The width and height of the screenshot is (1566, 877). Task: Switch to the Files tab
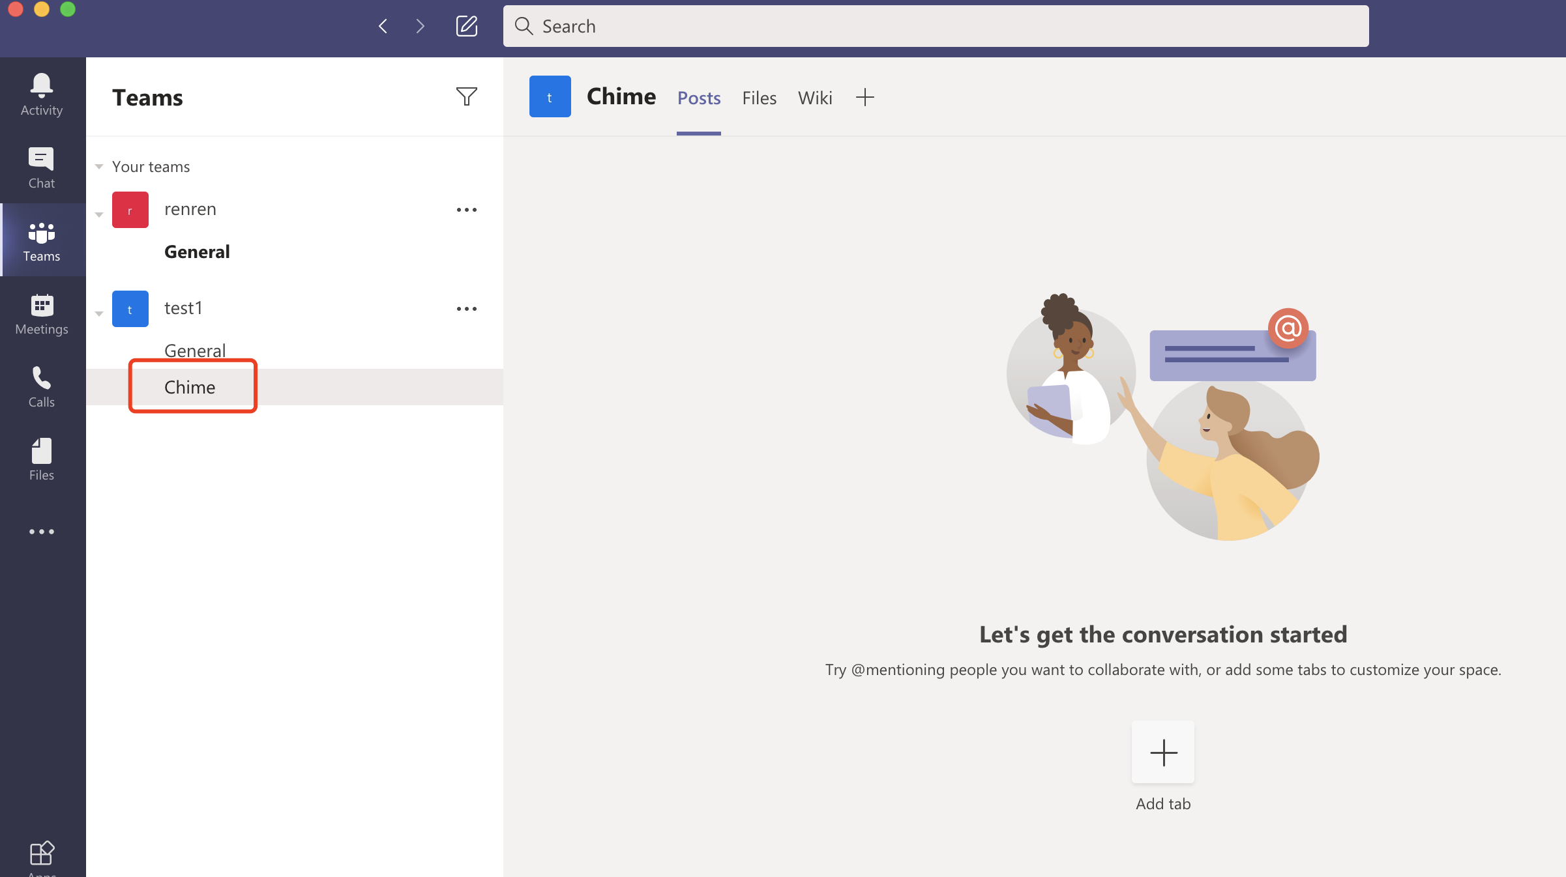tap(759, 98)
